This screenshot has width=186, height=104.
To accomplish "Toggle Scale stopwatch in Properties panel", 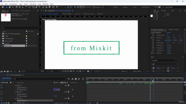I will (x=153, y=40).
